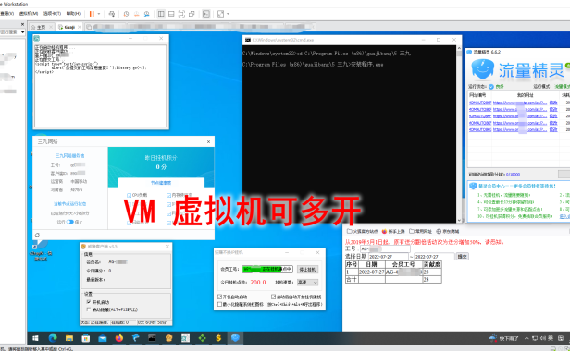Toggle the 开机自动启动 checkbox in the hang-up window

pos(219,297)
